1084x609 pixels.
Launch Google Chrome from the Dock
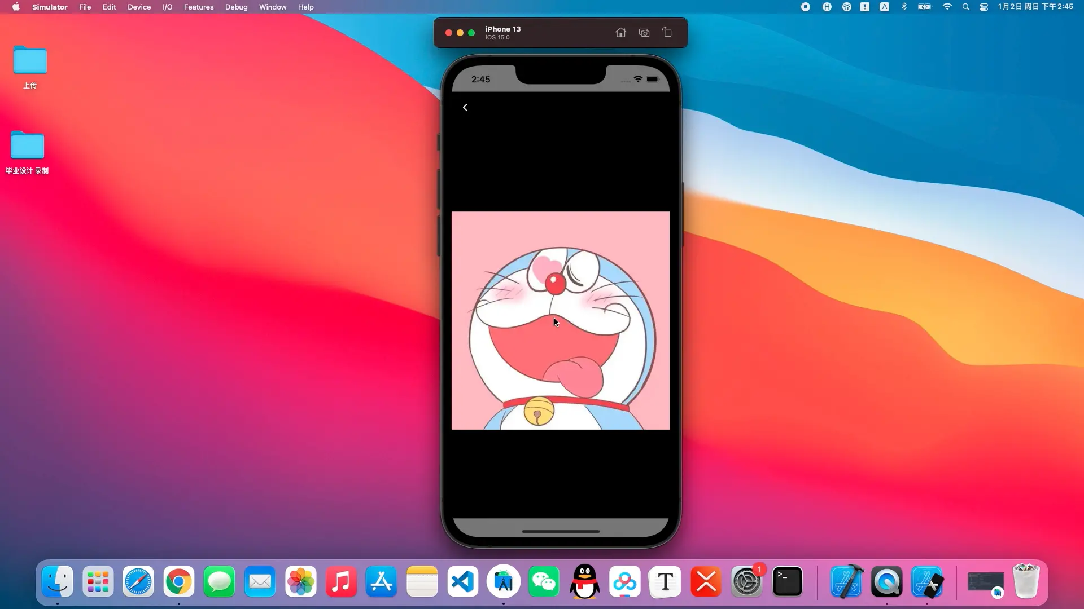coord(179,581)
